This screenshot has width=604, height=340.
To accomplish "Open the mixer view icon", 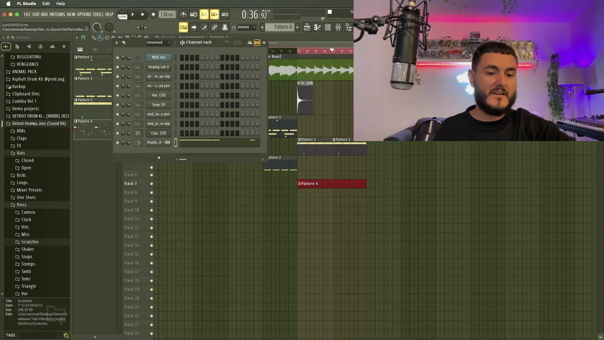I will 338,27.
